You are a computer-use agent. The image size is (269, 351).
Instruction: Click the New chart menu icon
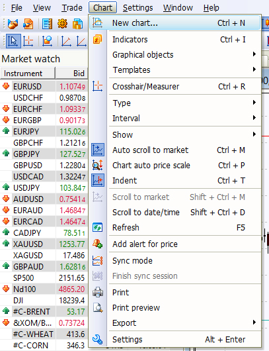click(98, 23)
